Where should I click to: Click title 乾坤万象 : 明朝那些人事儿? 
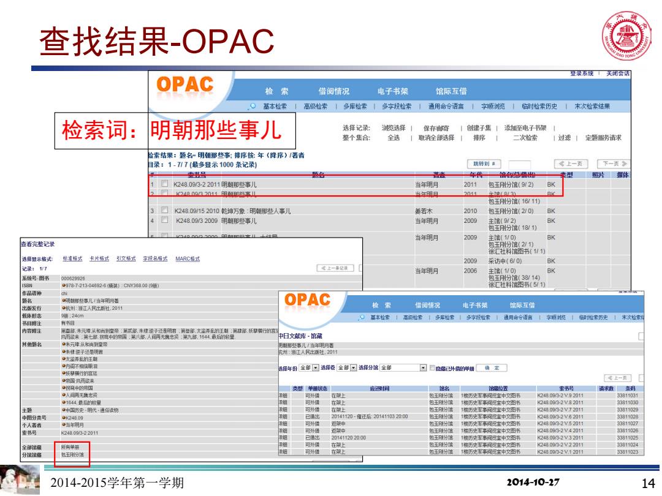coord(256,211)
